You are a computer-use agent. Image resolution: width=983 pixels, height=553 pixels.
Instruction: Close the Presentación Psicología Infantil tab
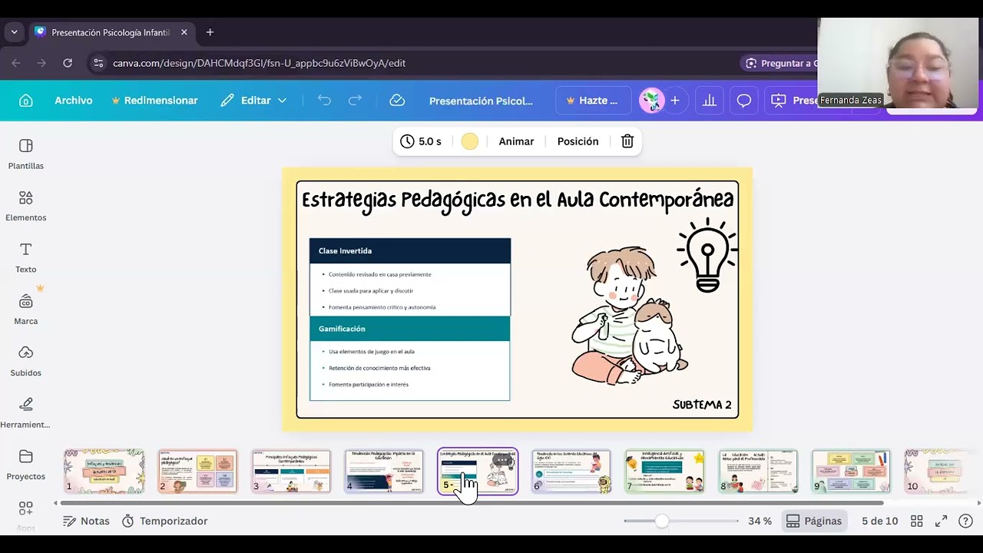click(x=184, y=32)
